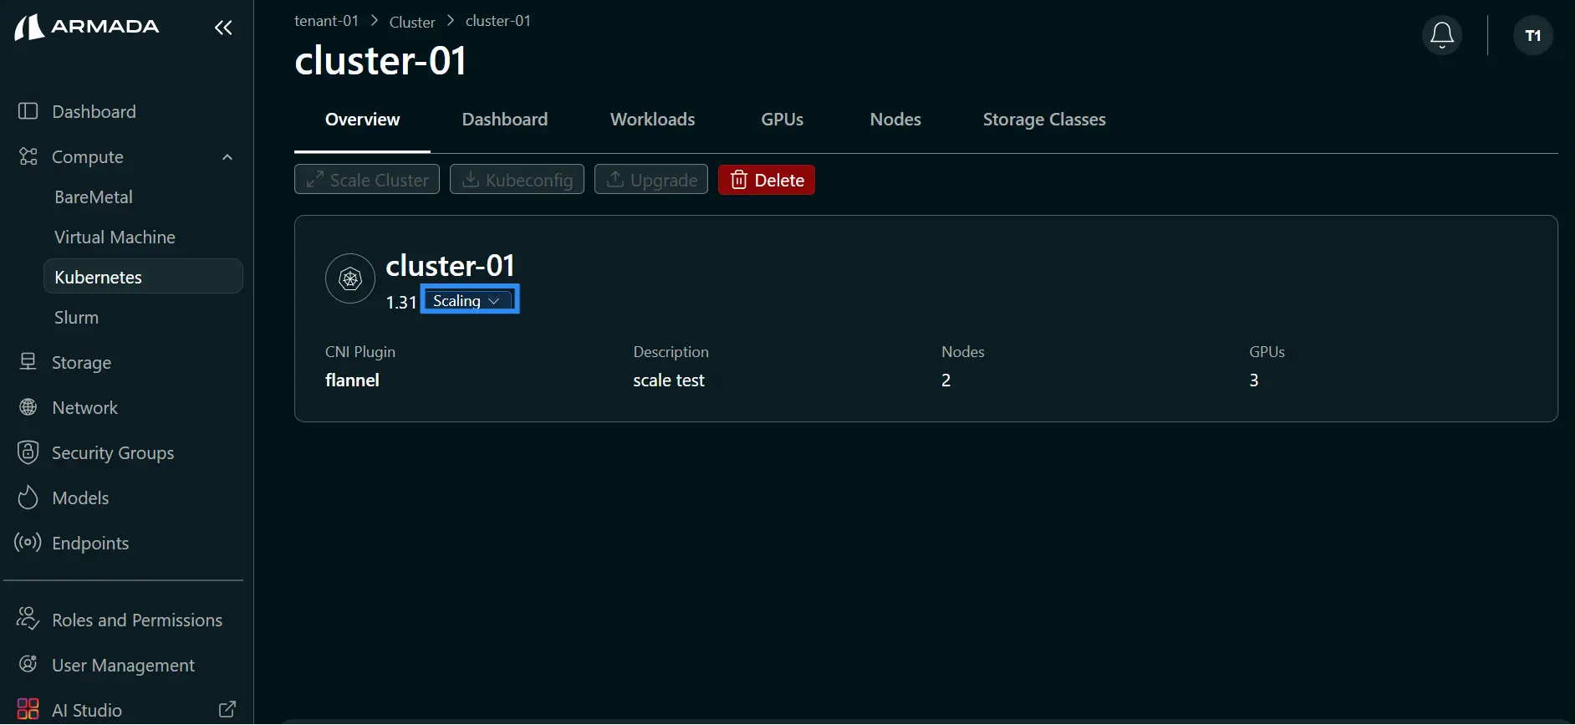Open AI Studio external link icon
The width and height of the screenshot is (1576, 725).
pos(227,709)
